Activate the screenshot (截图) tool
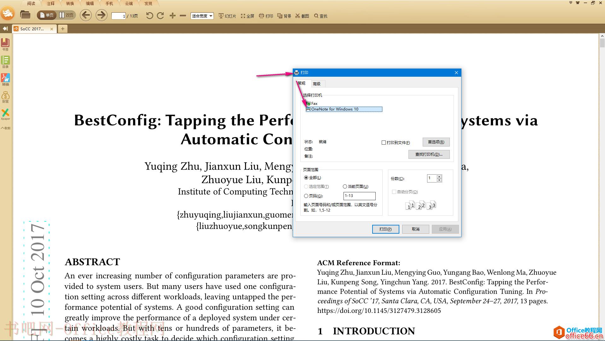This screenshot has height=341, width=605. 302,16
